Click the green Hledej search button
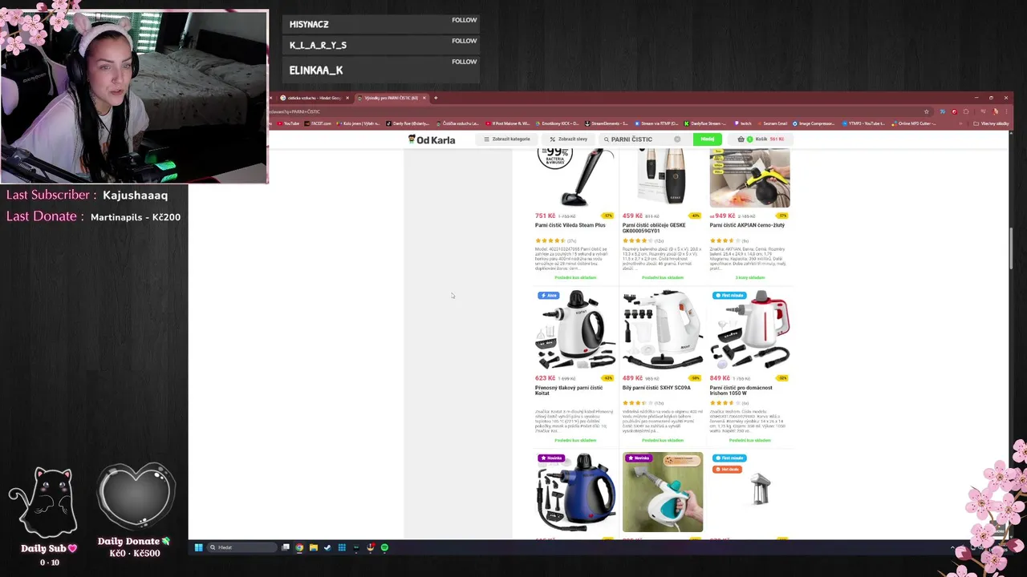The height and width of the screenshot is (577, 1027). coord(707,139)
